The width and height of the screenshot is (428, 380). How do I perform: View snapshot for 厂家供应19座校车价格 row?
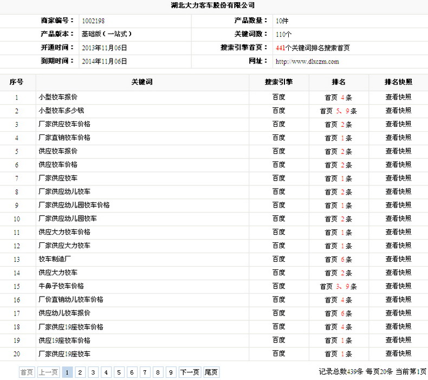coord(398,327)
